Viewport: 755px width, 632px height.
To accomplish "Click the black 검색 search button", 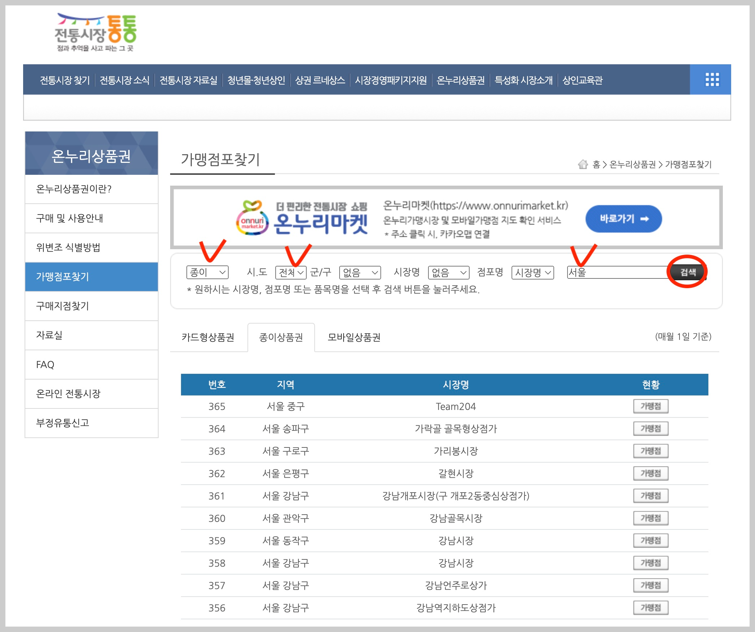I will (x=687, y=272).
